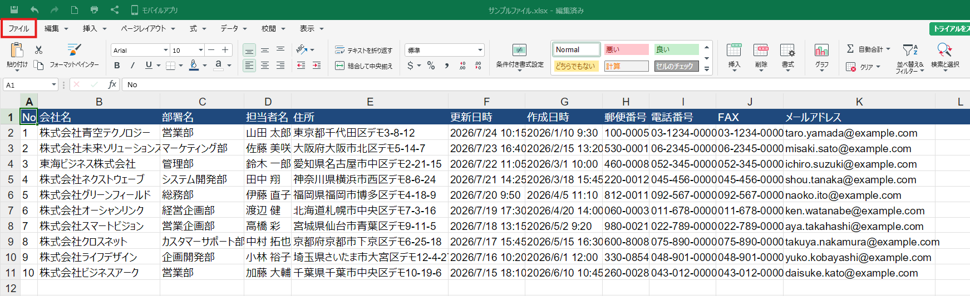Click the save icon in title bar
The height and width of the screenshot is (296, 970).
click(x=14, y=10)
